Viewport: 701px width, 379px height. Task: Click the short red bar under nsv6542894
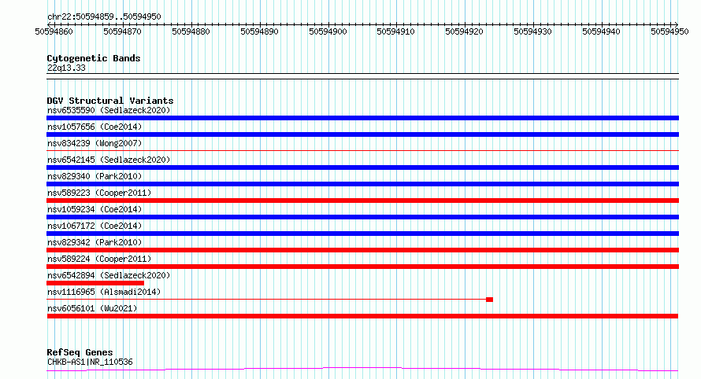pyautogui.click(x=95, y=283)
